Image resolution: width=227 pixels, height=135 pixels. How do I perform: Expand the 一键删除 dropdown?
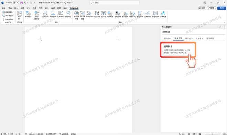(8, 19)
